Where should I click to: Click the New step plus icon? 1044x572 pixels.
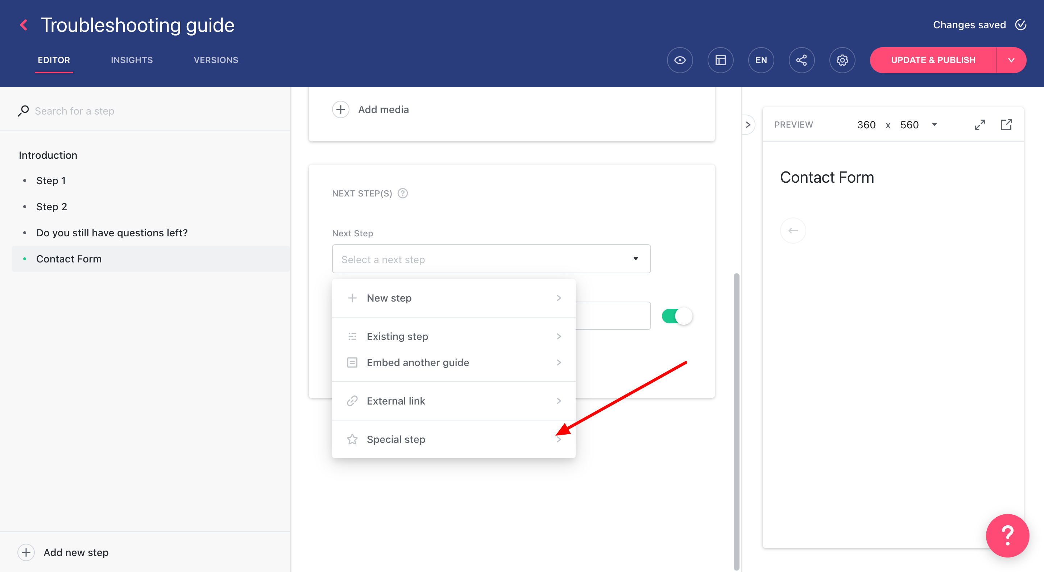click(x=352, y=298)
